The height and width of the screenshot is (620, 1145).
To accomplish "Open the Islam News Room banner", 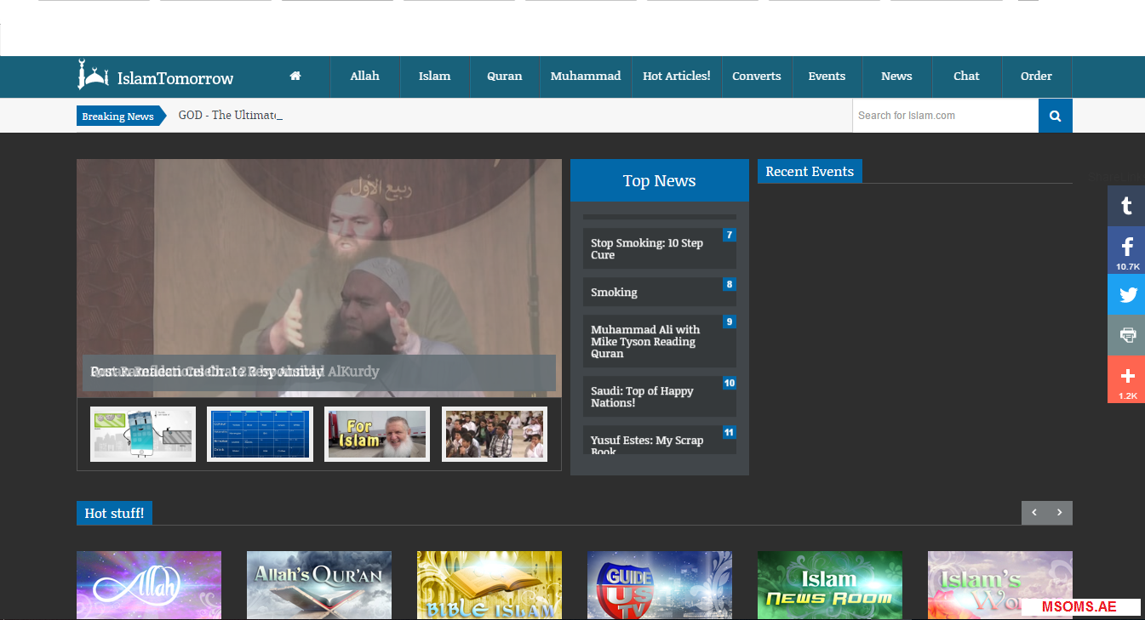I will coord(829,585).
